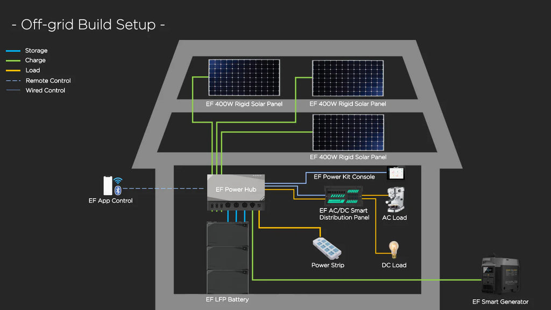This screenshot has width=551, height=310.
Task: Click the label under the upper-right solar panel
Action: pyautogui.click(x=348, y=104)
